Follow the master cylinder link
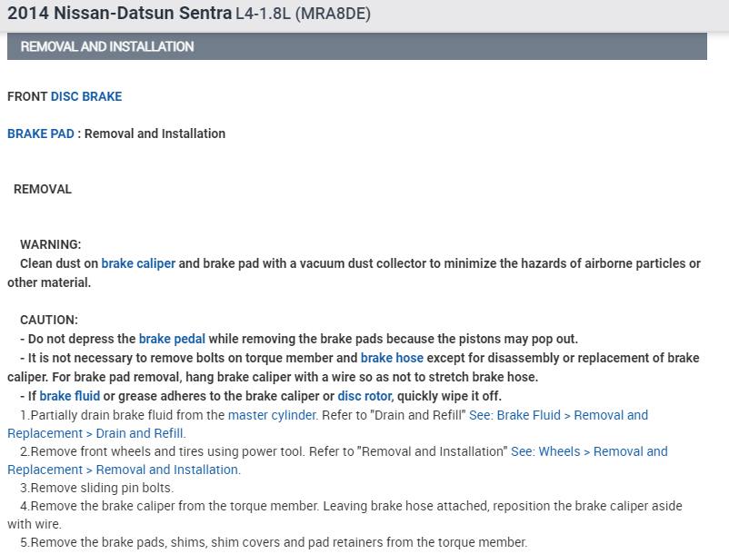The height and width of the screenshot is (554, 729). pos(272,415)
